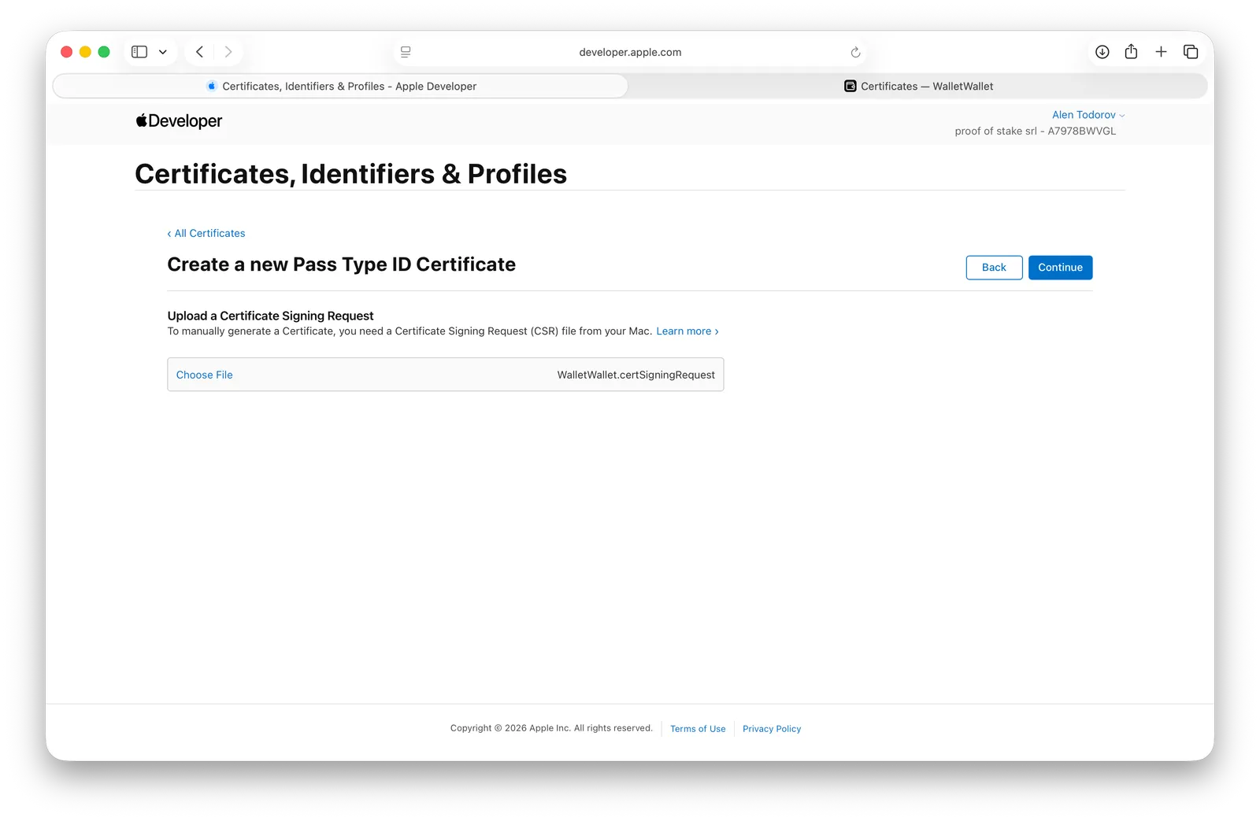
Task: Click the Apple Developer tab favicon
Action: click(x=212, y=87)
